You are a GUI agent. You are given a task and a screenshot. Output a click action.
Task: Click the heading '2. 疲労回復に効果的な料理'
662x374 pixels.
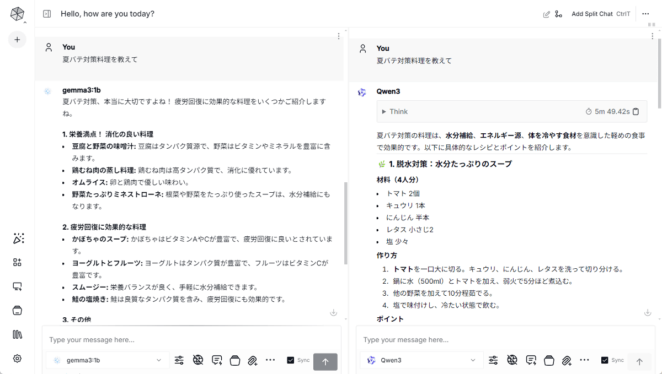pyautogui.click(x=104, y=227)
